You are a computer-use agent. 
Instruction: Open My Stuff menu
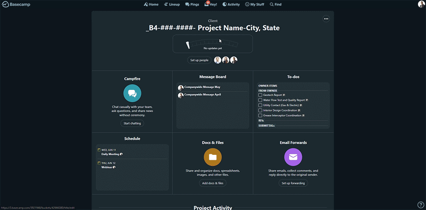(254, 4)
